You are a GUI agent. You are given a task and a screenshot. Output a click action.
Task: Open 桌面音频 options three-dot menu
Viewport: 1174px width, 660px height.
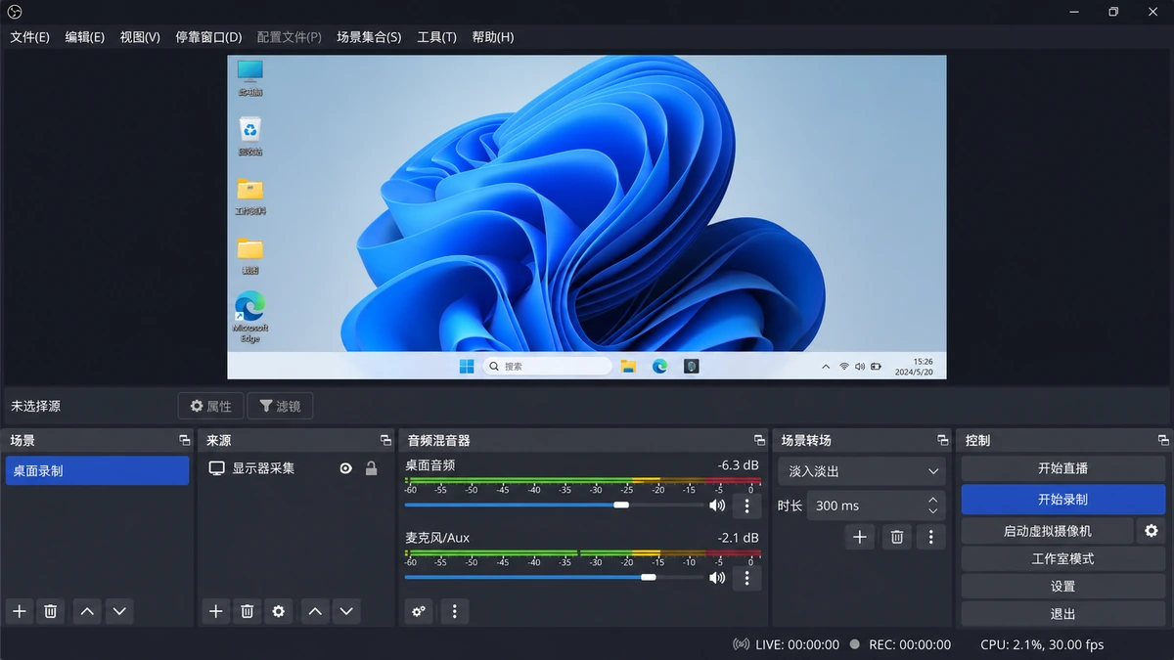(746, 506)
